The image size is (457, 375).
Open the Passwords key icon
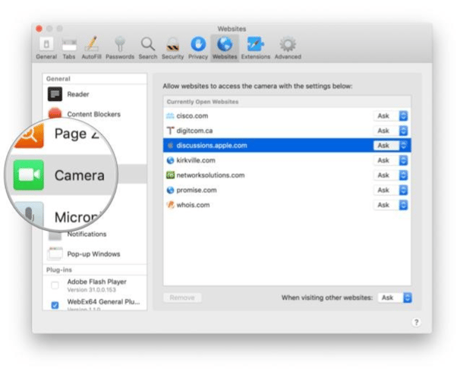pyautogui.click(x=119, y=46)
